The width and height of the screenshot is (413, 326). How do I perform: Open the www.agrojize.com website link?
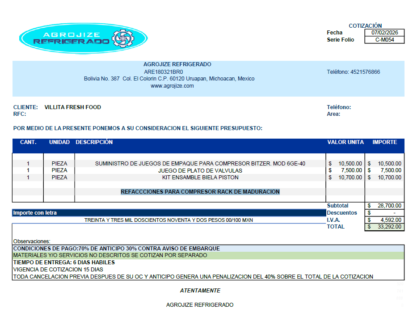click(x=172, y=86)
